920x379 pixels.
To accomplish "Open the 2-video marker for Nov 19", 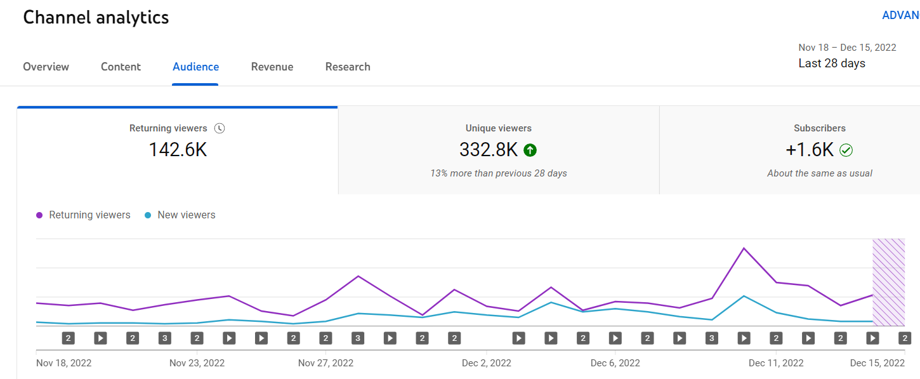I will [69, 338].
